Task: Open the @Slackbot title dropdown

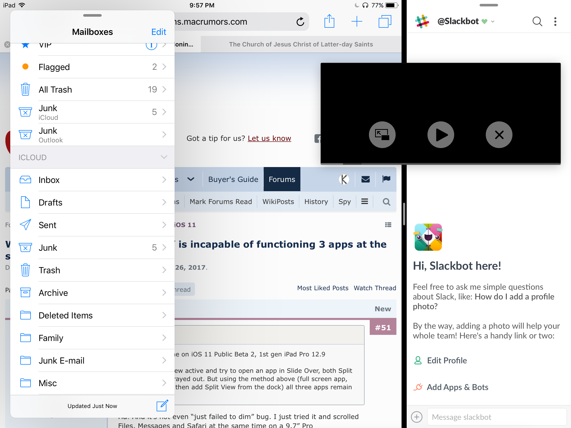Action: click(x=466, y=21)
